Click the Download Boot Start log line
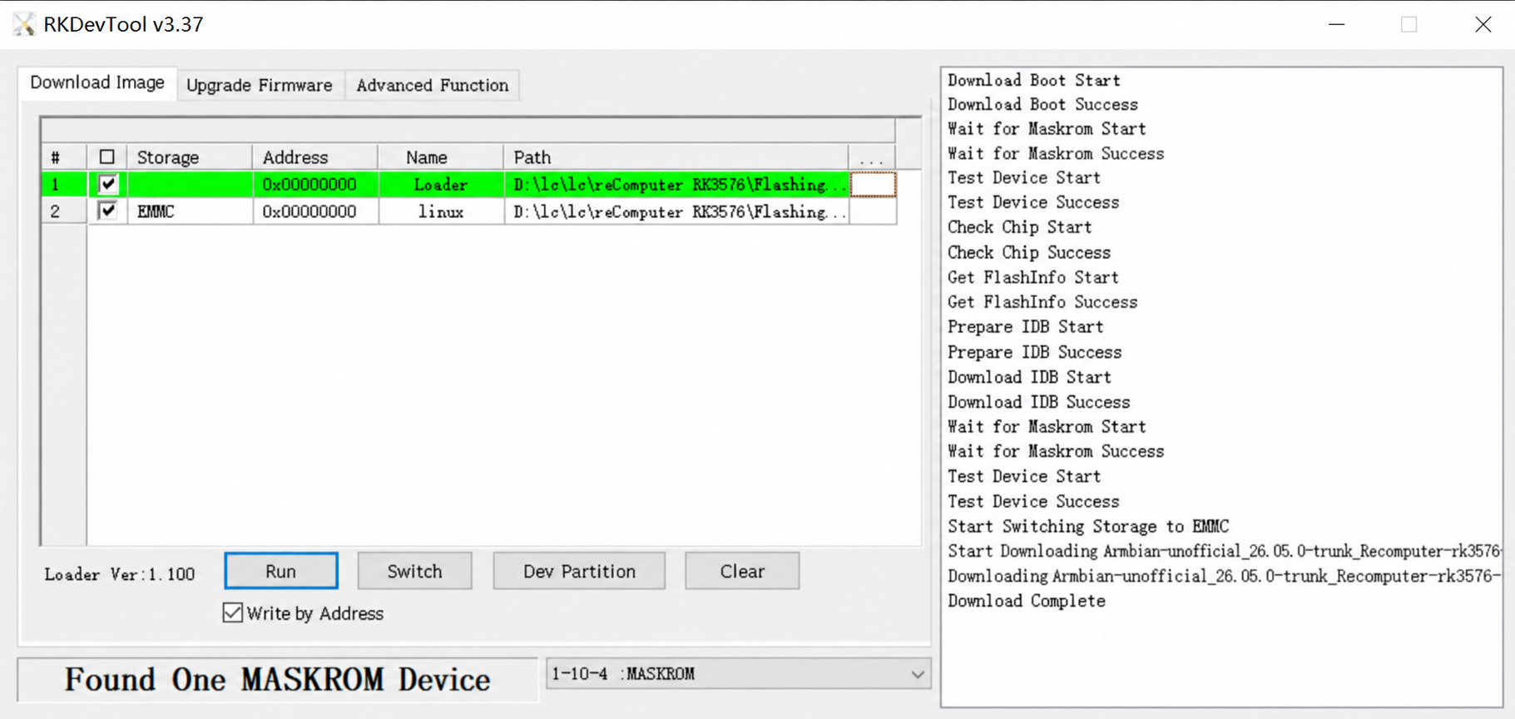This screenshot has width=1515, height=719. 1034,80
